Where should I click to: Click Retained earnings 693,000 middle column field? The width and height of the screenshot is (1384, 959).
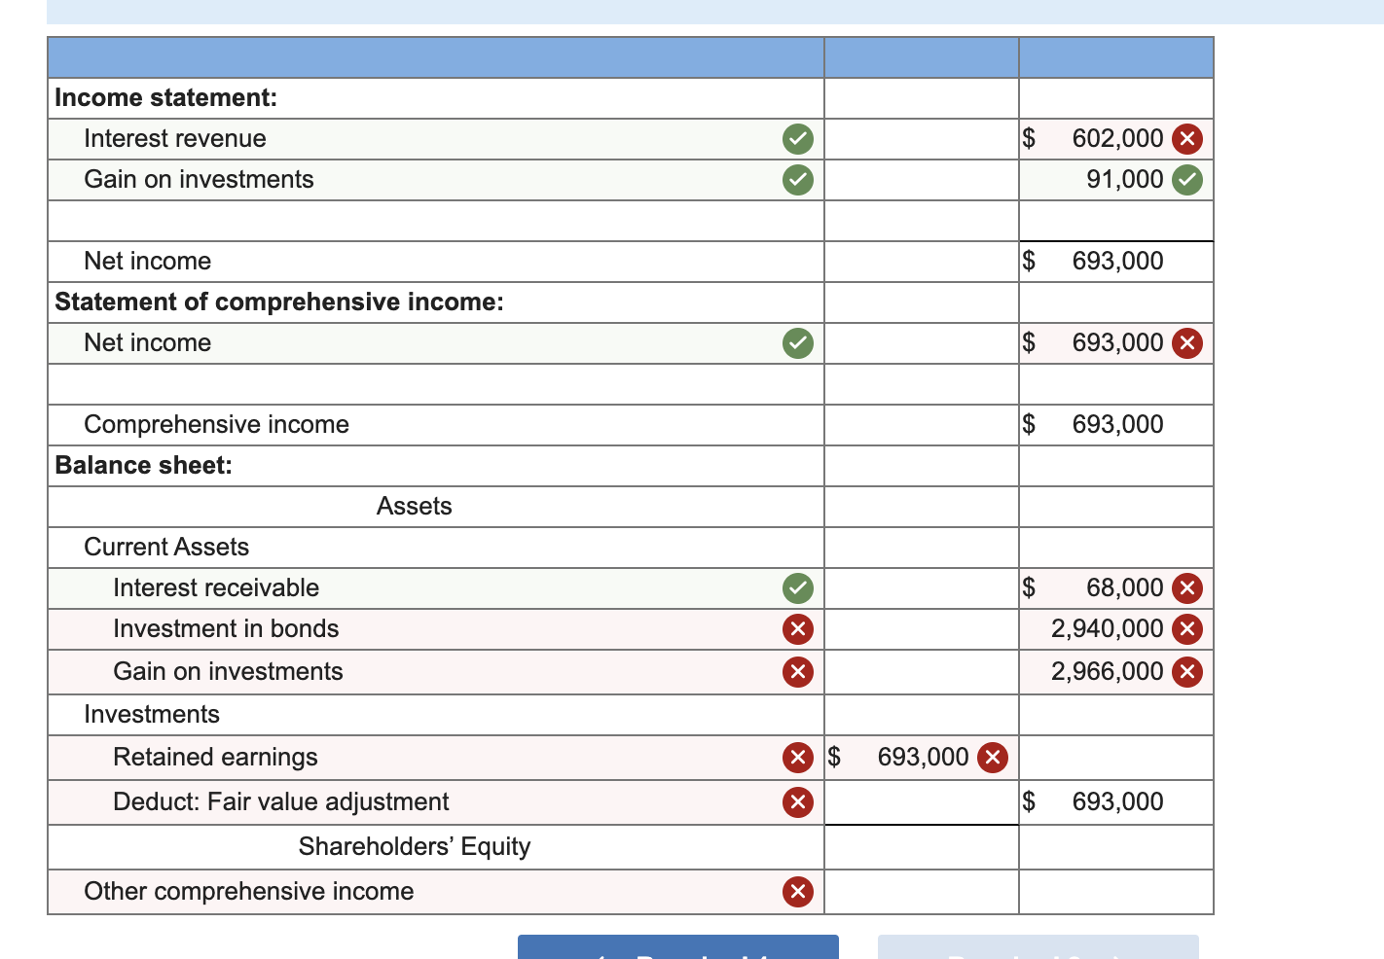click(922, 758)
